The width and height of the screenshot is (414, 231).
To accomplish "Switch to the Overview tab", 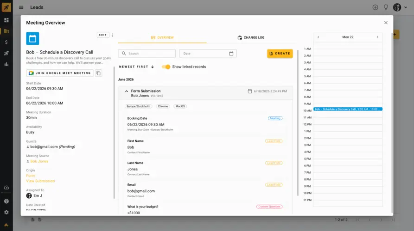I will [162, 37].
